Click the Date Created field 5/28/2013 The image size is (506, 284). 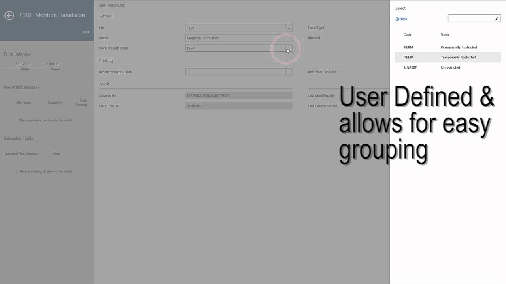coord(238,106)
